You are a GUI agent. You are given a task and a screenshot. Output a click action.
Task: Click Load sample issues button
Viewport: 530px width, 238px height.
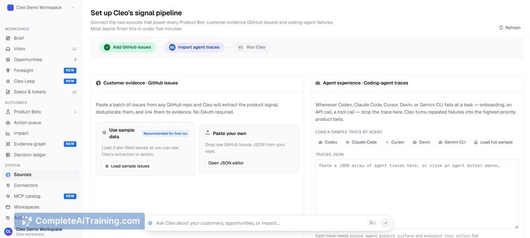coord(127,166)
